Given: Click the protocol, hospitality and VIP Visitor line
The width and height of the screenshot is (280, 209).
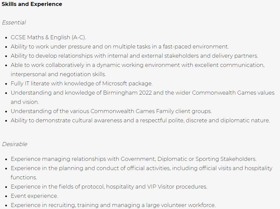Looking at the screenshot, I should tap(109, 187).
